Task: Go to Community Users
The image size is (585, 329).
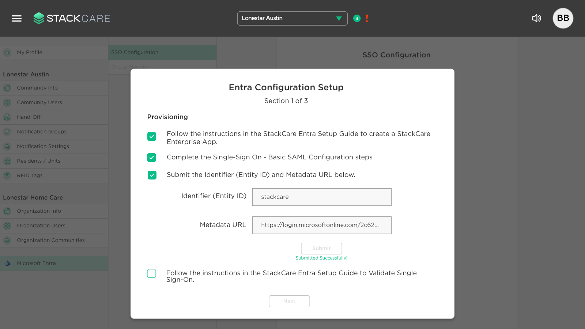Action: tap(54, 103)
